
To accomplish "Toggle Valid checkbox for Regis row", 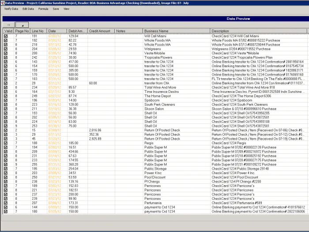I will point(5,143).
